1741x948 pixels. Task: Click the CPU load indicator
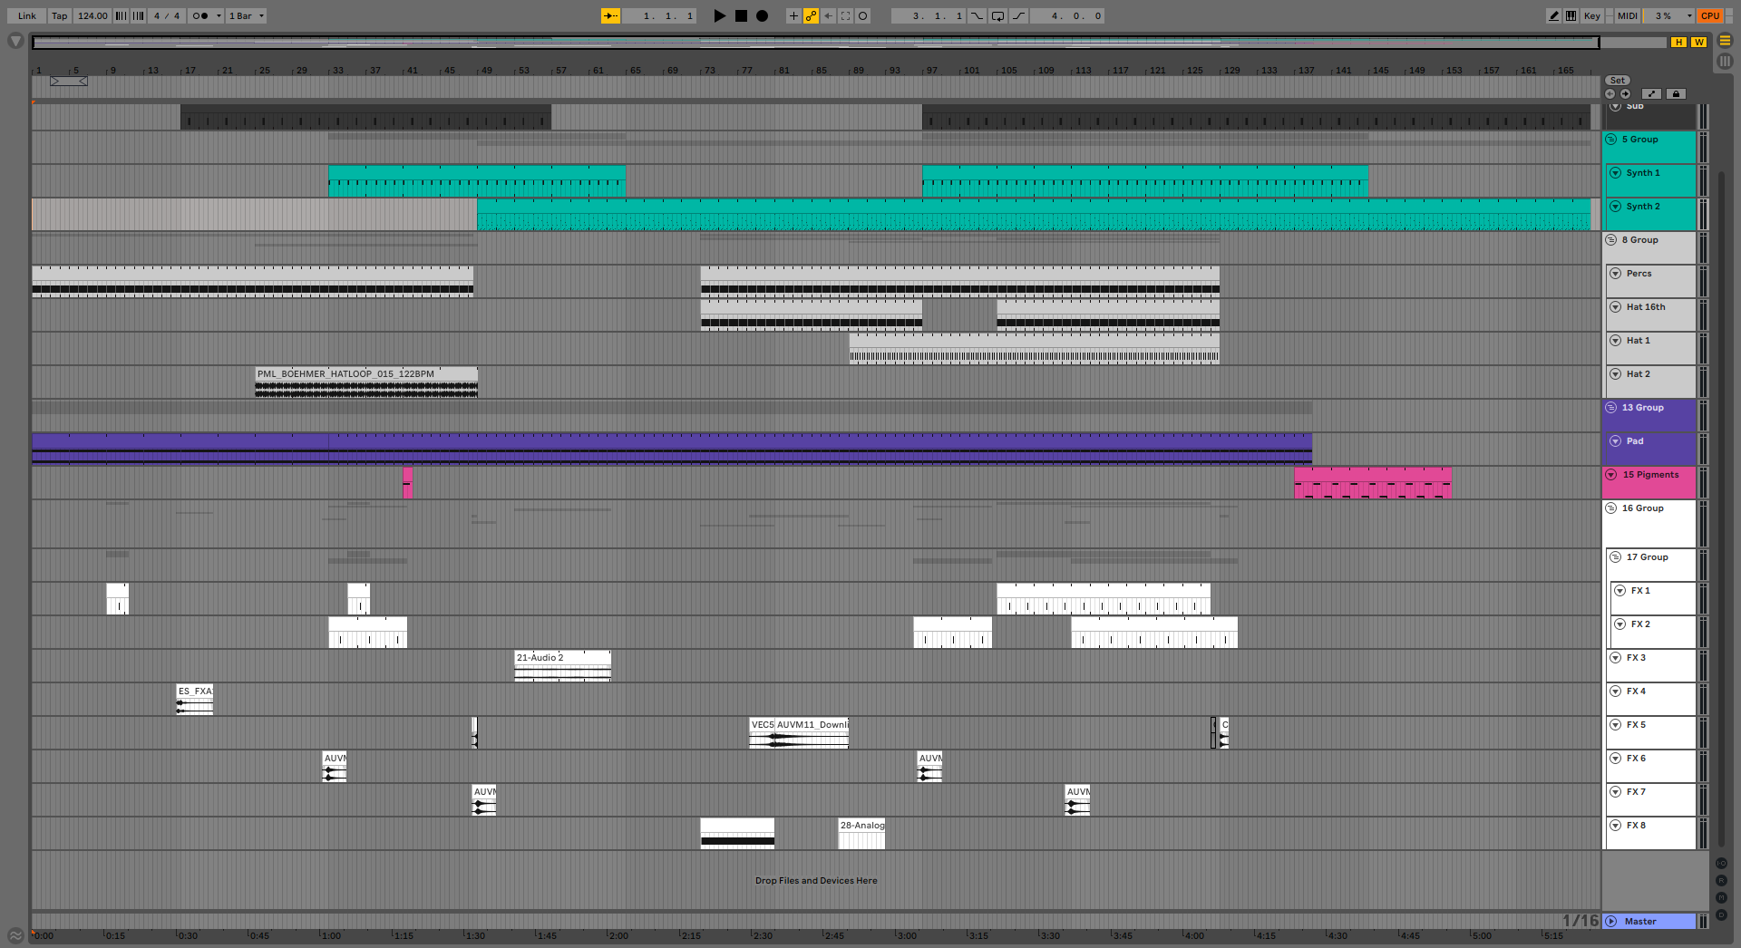pyautogui.click(x=1710, y=15)
